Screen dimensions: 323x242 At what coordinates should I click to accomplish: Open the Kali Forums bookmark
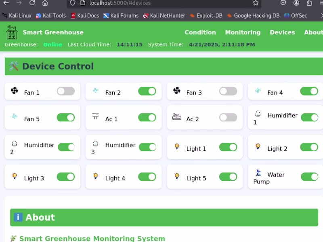pyautogui.click(x=121, y=16)
